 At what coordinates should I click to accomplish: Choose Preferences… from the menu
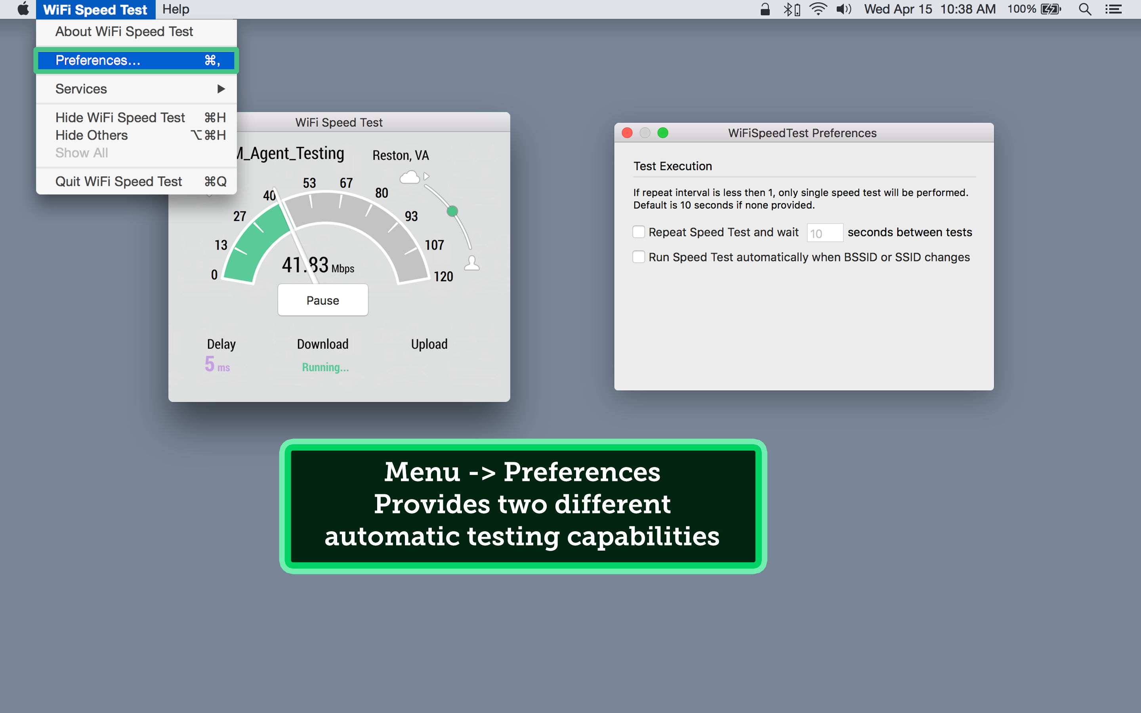click(x=136, y=60)
